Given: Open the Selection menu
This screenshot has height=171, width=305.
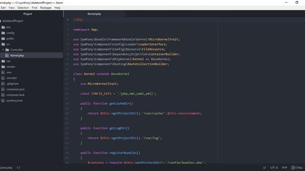Looking at the screenshot, I should click(x=23, y=8).
